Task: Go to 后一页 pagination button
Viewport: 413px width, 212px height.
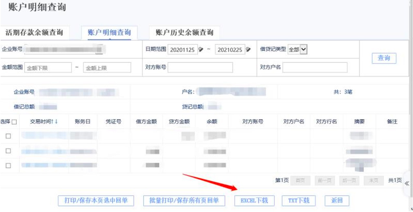Action: point(349,181)
